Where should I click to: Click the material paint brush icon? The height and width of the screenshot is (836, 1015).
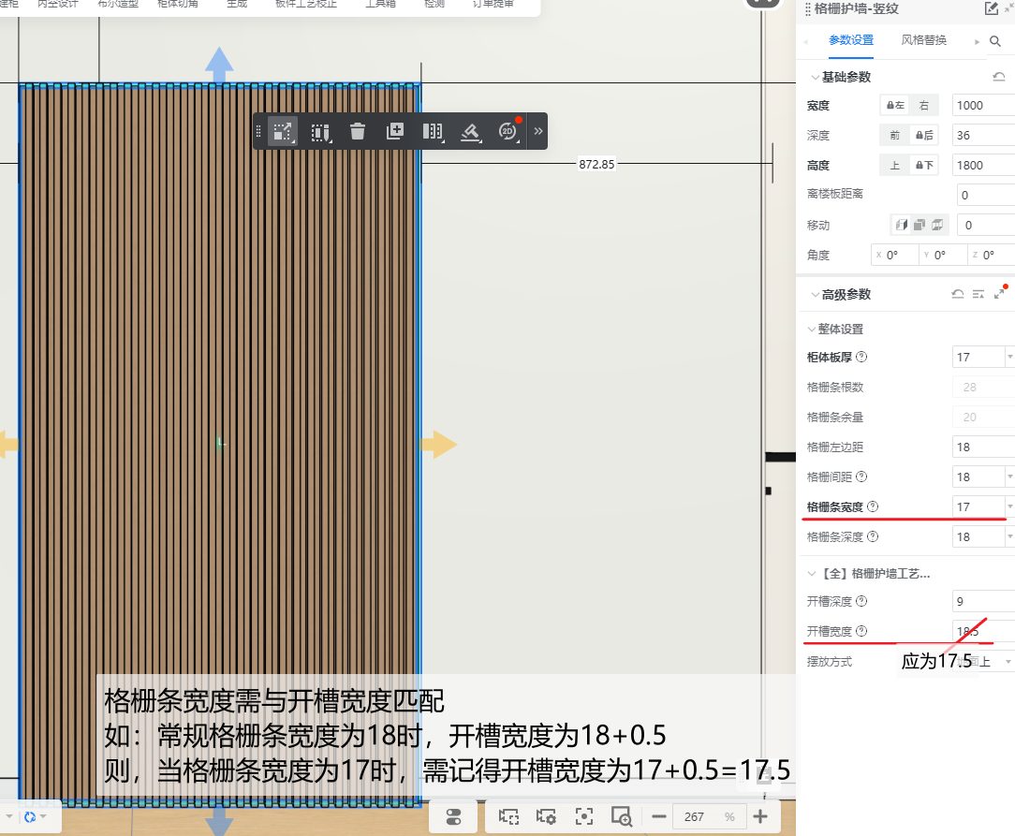[470, 131]
